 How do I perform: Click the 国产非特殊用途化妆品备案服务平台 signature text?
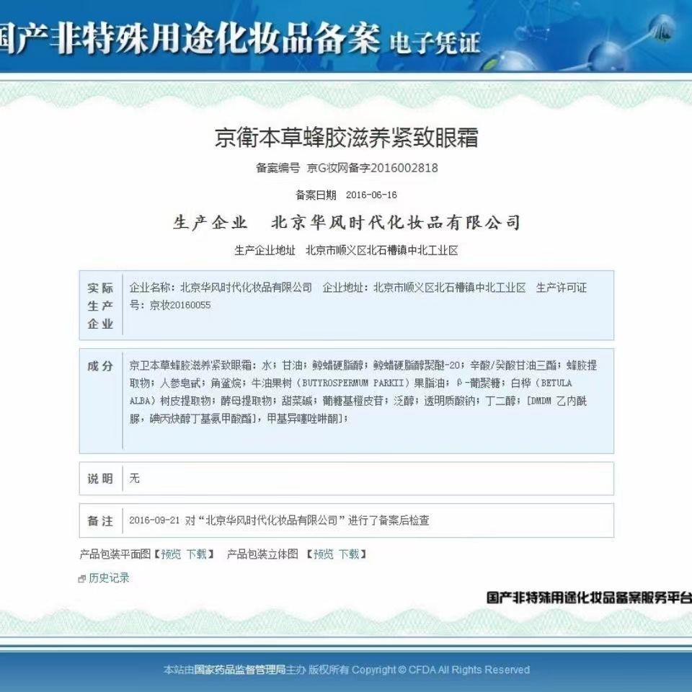[x=589, y=598]
